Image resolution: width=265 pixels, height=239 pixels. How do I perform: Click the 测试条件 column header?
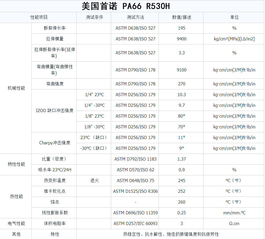pyautogui.click(x=94, y=17)
